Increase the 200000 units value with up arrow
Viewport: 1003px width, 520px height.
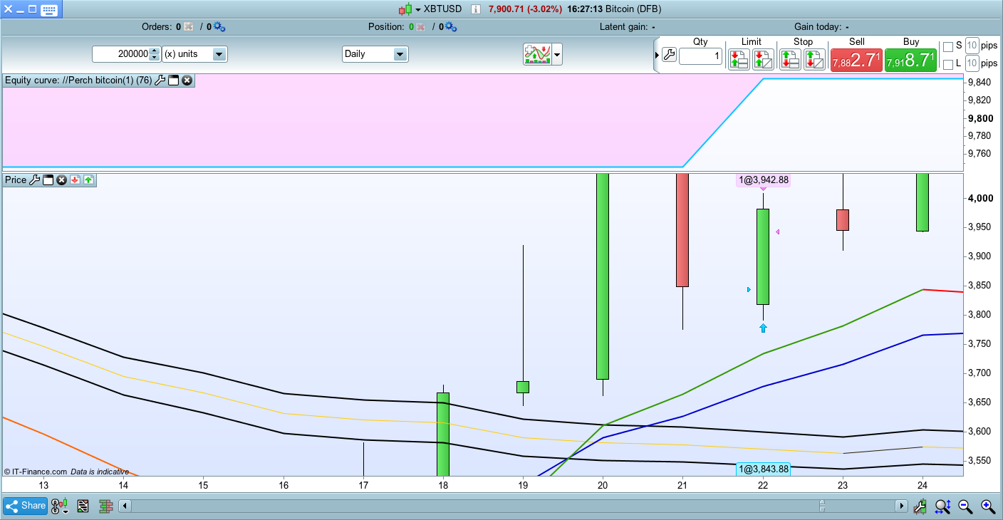tap(155, 51)
